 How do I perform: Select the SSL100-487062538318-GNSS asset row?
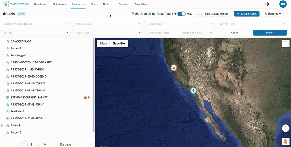pos(46,98)
